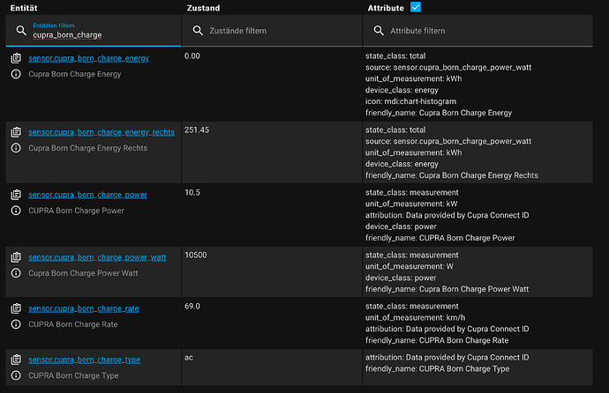Copy entity ID of sensor.cupra_born_charge_power
This screenshot has width=609, height=393.
tap(16, 195)
